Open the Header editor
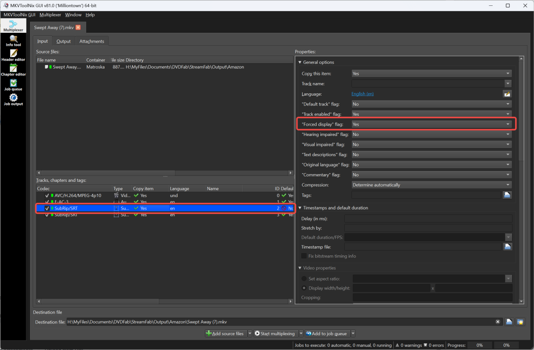 tap(13, 56)
